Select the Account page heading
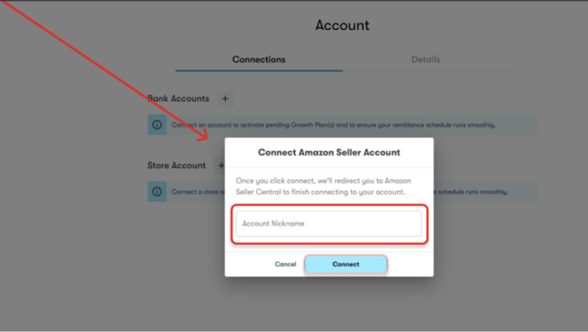This screenshot has width=588, height=332. coord(342,25)
